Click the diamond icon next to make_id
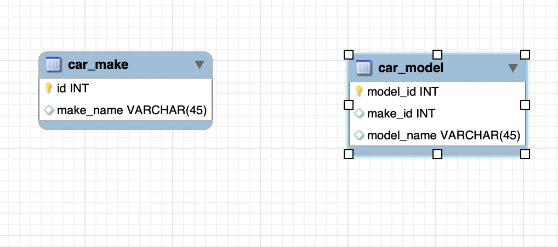The width and height of the screenshot is (558, 247). pyautogui.click(x=359, y=113)
